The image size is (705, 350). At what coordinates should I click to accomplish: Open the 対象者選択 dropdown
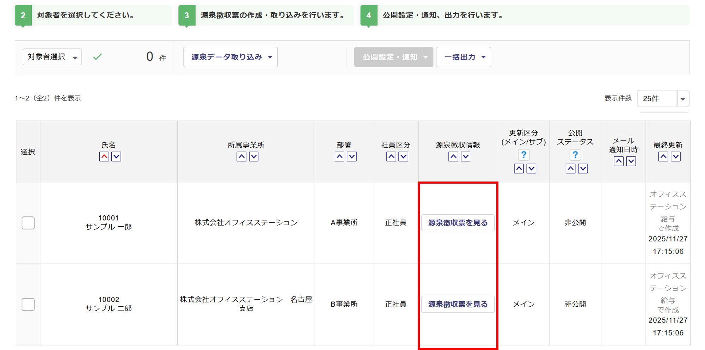pyautogui.click(x=52, y=57)
